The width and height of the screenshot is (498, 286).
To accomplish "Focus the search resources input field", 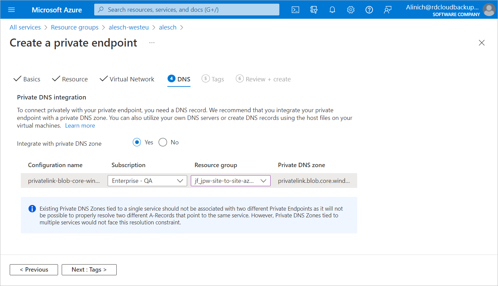I will (x=187, y=10).
